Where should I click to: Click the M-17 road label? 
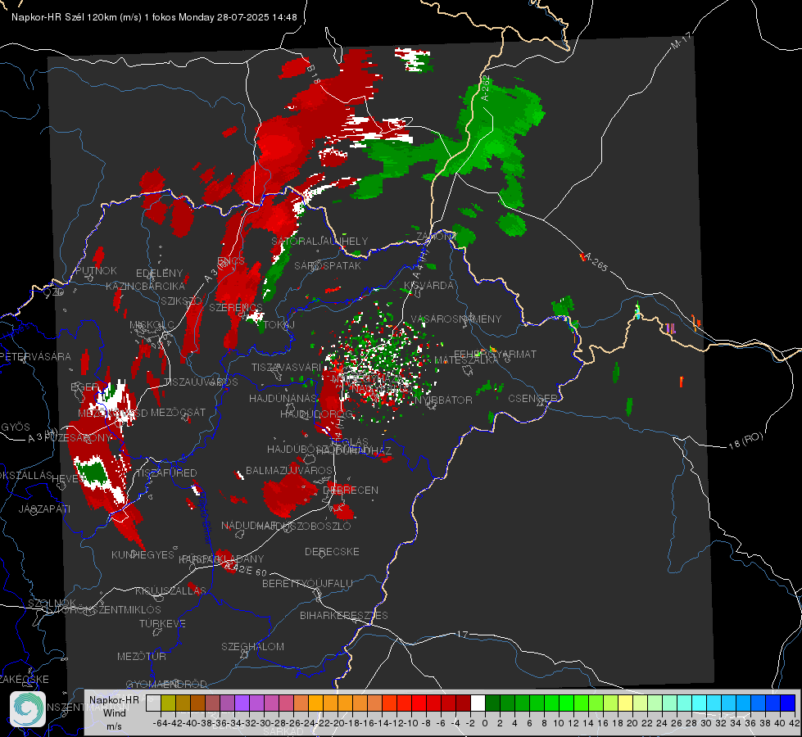(682, 40)
